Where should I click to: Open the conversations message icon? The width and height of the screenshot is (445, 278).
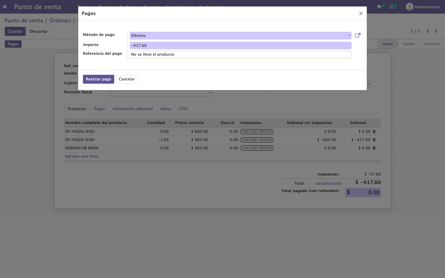[x=381, y=6]
